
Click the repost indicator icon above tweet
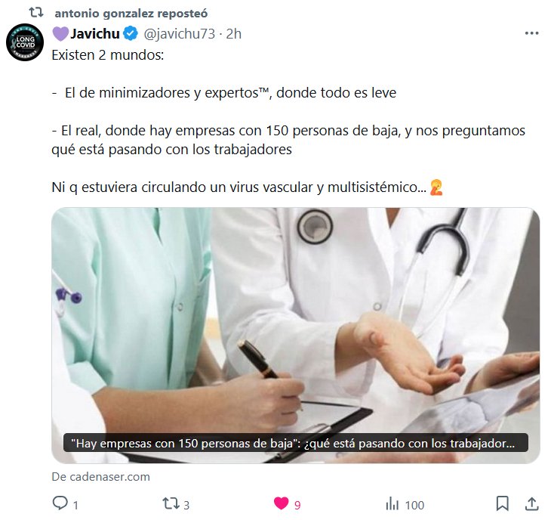pyautogui.click(x=36, y=13)
